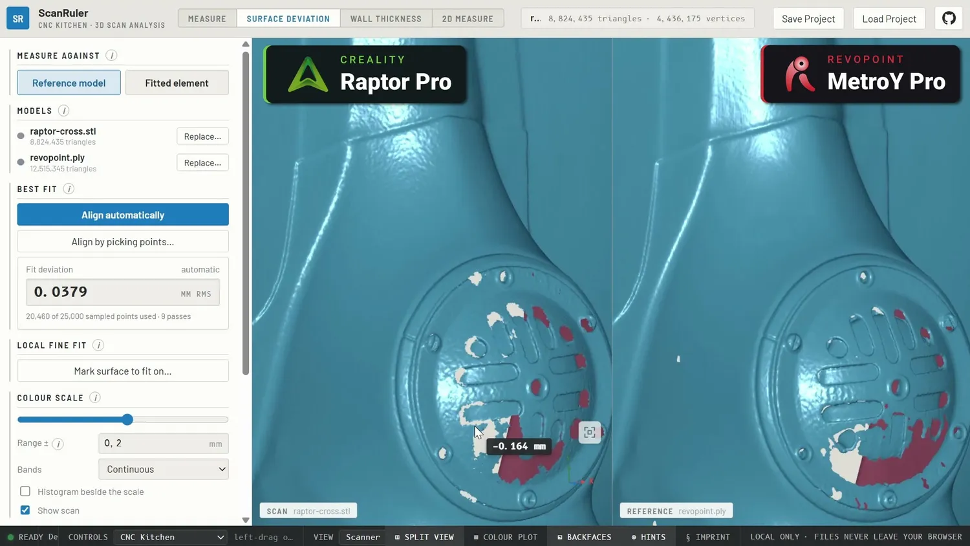The height and width of the screenshot is (546, 970).
Task: Replace the raptor-cross.stl model
Action: [202, 136]
